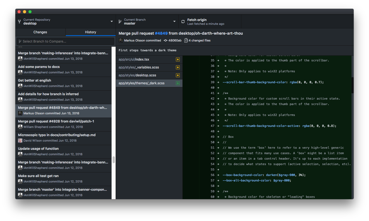Click modified status icon for desktop.scss
The height and width of the screenshot is (221, 369).
pyautogui.click(x=178, y=75)
